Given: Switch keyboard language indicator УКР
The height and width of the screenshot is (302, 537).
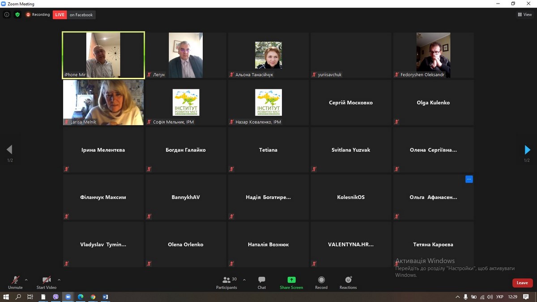Looking at the screenshot, I should 500,297.
